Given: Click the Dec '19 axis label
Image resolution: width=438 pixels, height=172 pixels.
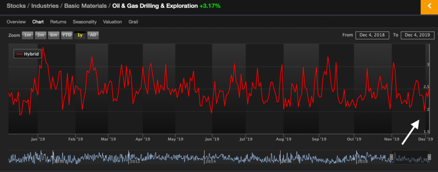Looking at the screenshot, I should pyautogui.click(x=426, y=139).
